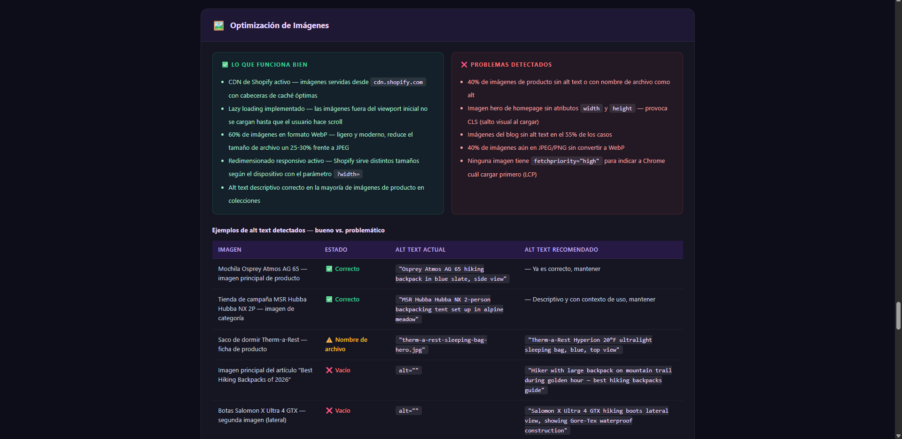Click the green check icon in the MSR Hubba Hubba row
This screenshot has height=439, width=902.
(329, 300)
